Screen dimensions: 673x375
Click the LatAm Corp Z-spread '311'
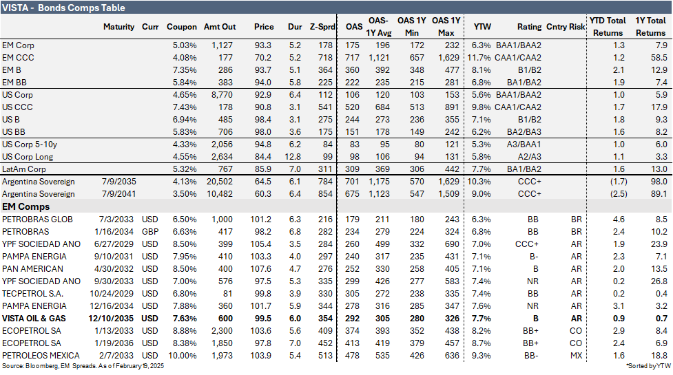tap(325, 169)
